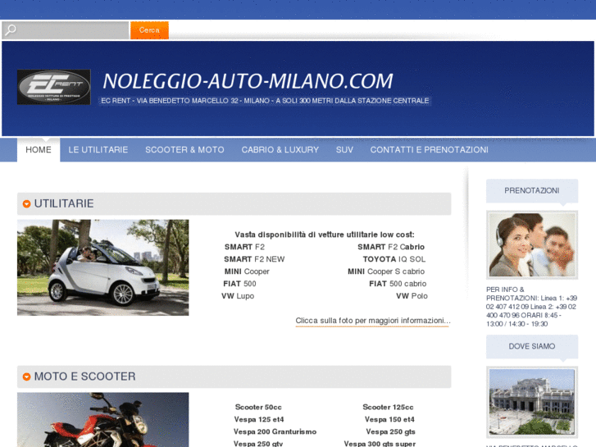Select 'Scooter 125cc' text
The width and height of the screenshot is (596, 447).
[388, 407]
